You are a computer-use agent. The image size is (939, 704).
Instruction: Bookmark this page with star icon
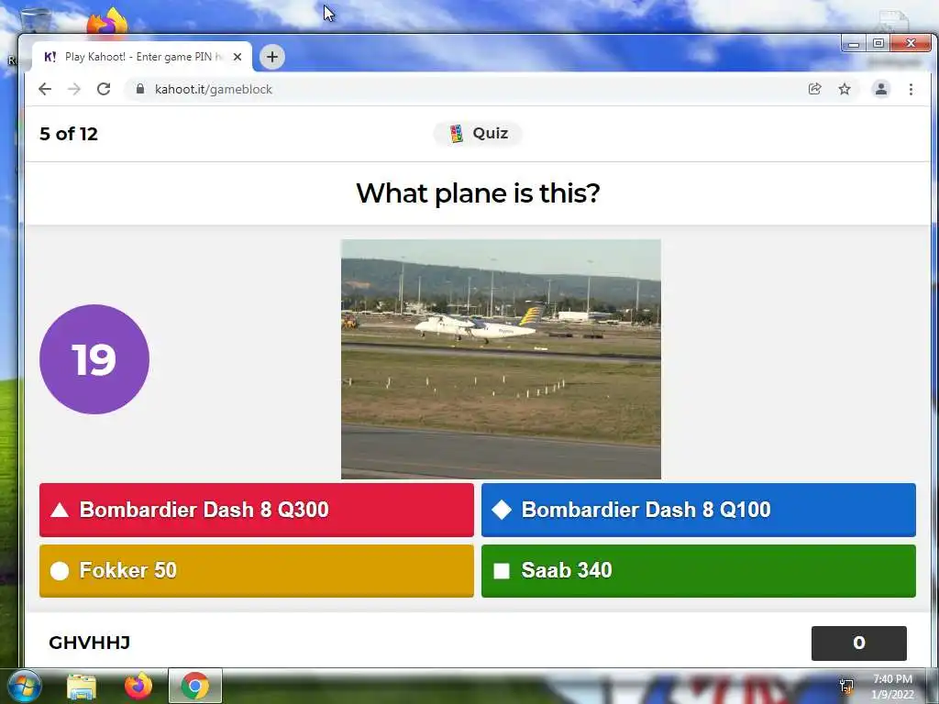[845, 89]
